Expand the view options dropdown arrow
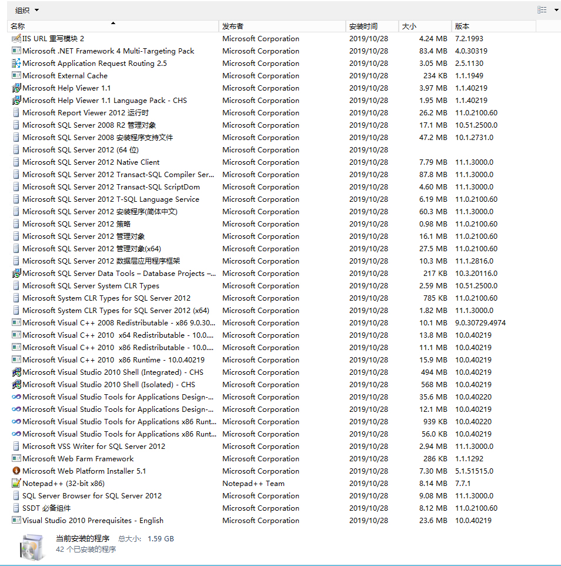561x566 pixels. tap(556, 10)
